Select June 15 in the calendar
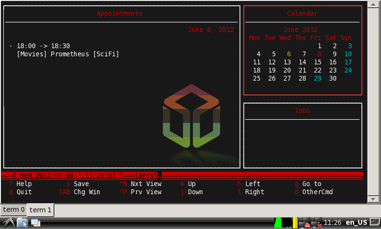Image resolution: width=381 pixels, height=229 pixels. tap(317, 62)
